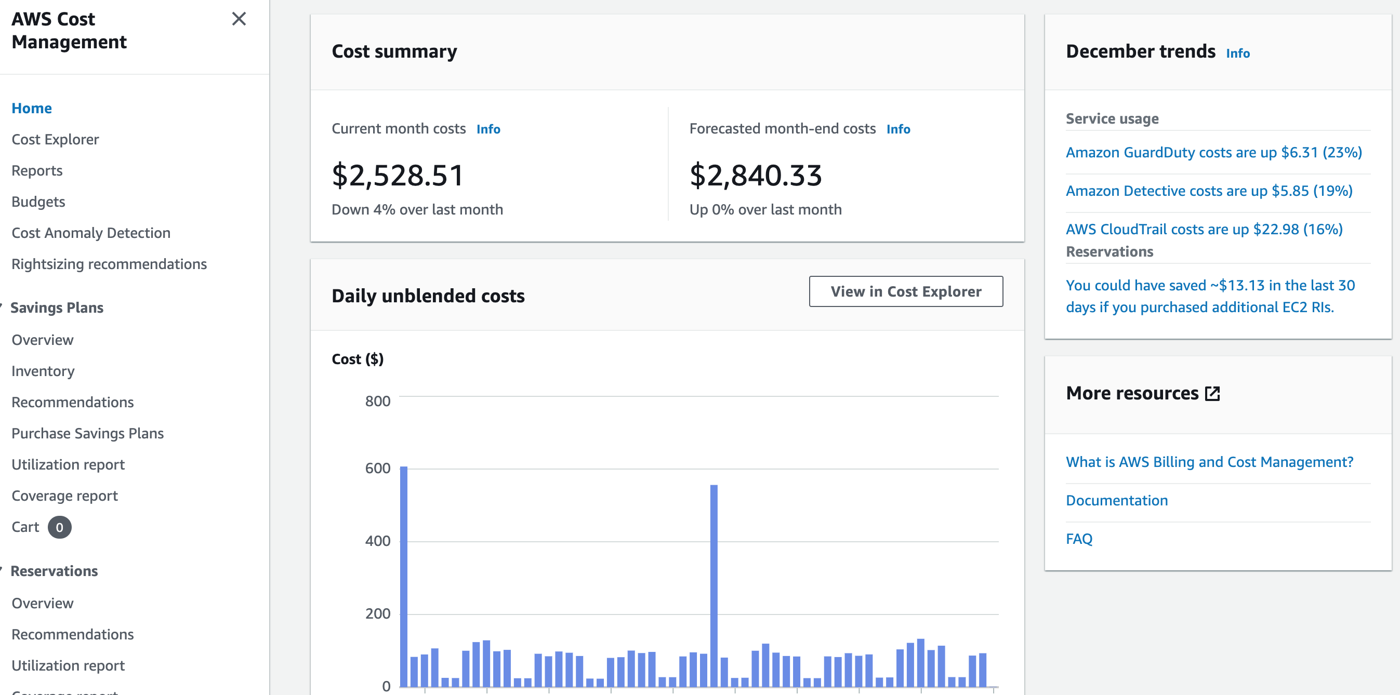Click the tallest first-day cost bar
The height and width of the screenshot is (695, 1400).
pyautogui.click(x=404, y=576)
